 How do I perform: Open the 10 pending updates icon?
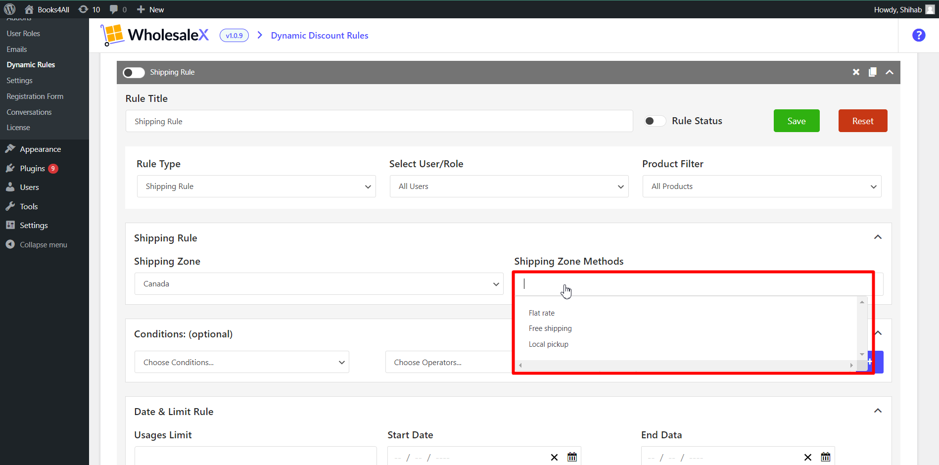click(x=89, y=9)
